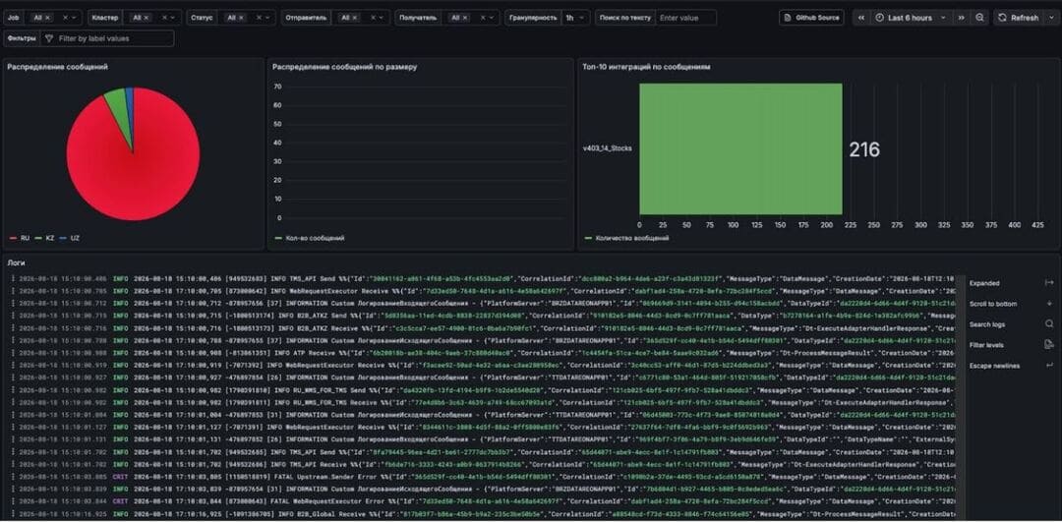Viewport: 1062px width, 522px height.
Task: Toggle Кол-во сообщений legend series
Action: pyautogui.click(x=309, y=238)
